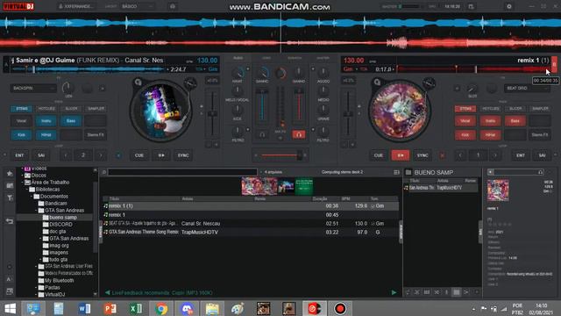Click left deck vinyl mode icon on jogwheel
This screenshot has width=561, height=316.
pos(138,83)
